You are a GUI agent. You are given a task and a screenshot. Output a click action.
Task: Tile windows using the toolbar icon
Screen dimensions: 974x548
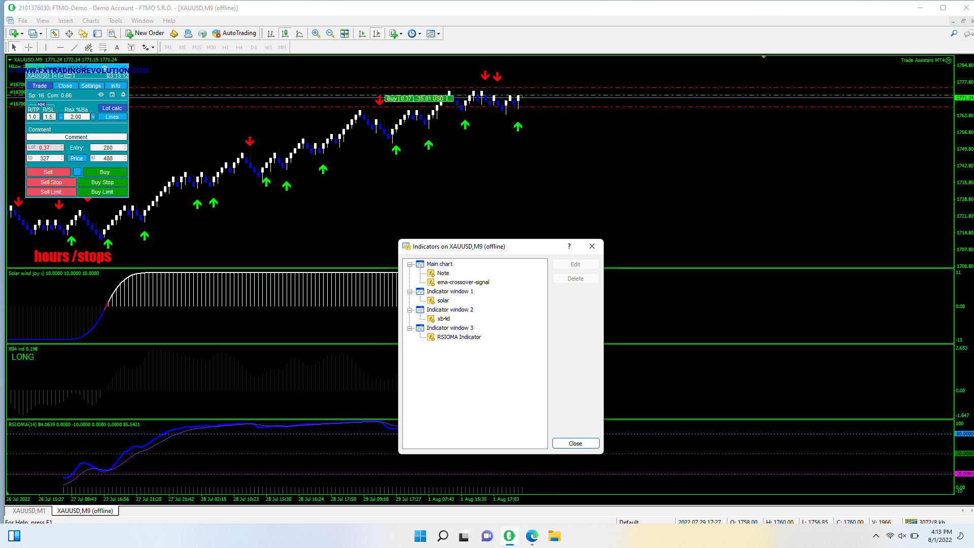click(x=344, y=33)
